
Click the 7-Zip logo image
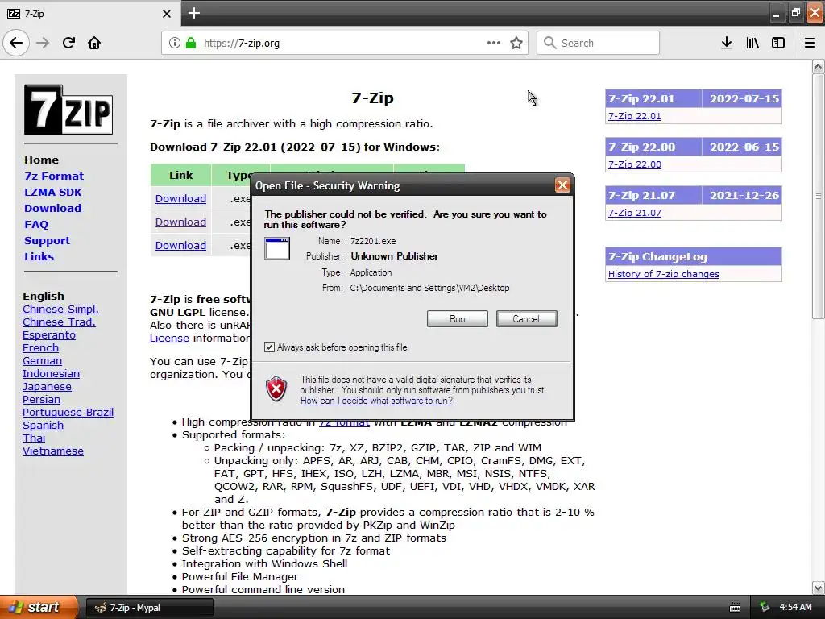coord(68,110)
